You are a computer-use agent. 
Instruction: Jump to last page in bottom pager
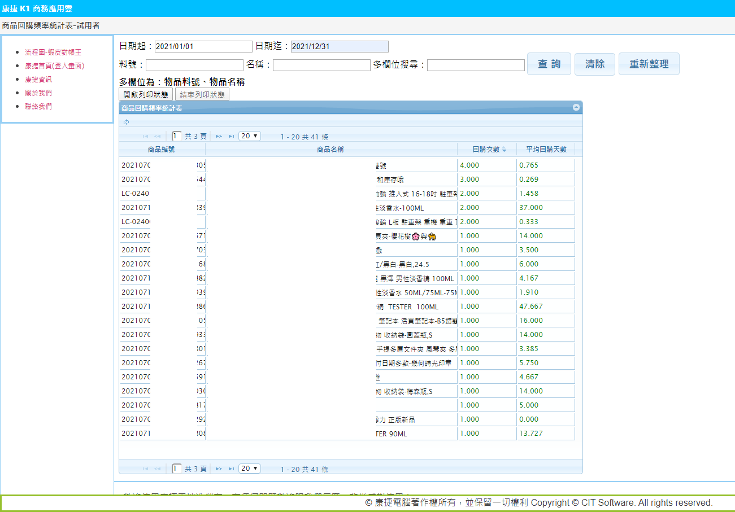pos(231,469)
